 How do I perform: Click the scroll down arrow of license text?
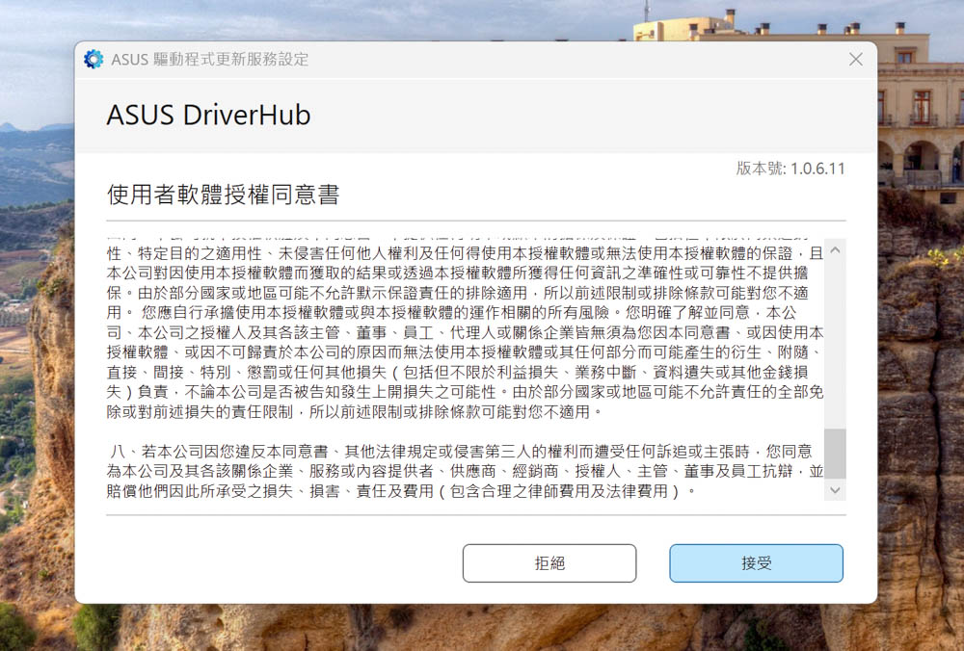pos(835,490)
